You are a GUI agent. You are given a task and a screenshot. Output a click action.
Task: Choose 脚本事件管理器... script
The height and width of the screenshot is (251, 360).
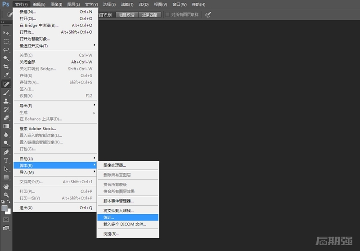pos(128,201)
